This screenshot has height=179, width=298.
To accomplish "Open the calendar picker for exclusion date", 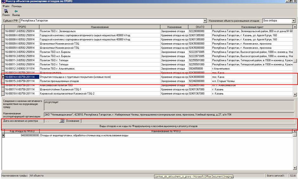I will click(x=62, y=120).
